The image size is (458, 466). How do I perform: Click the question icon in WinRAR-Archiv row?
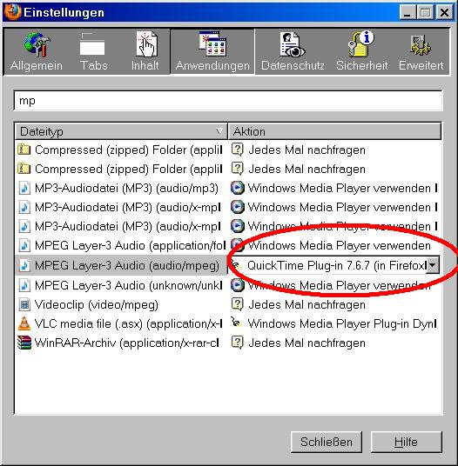tap(238, 343)
